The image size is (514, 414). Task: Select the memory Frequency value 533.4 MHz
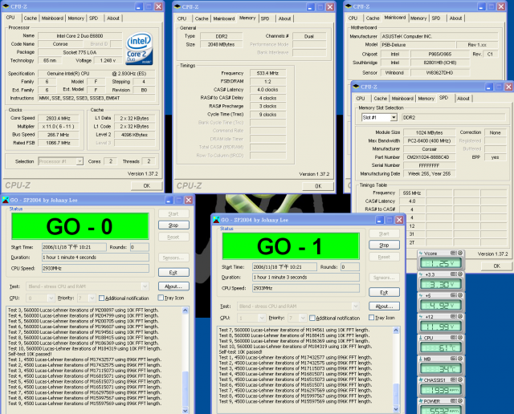pyautogui.click(x=267, y=73)
